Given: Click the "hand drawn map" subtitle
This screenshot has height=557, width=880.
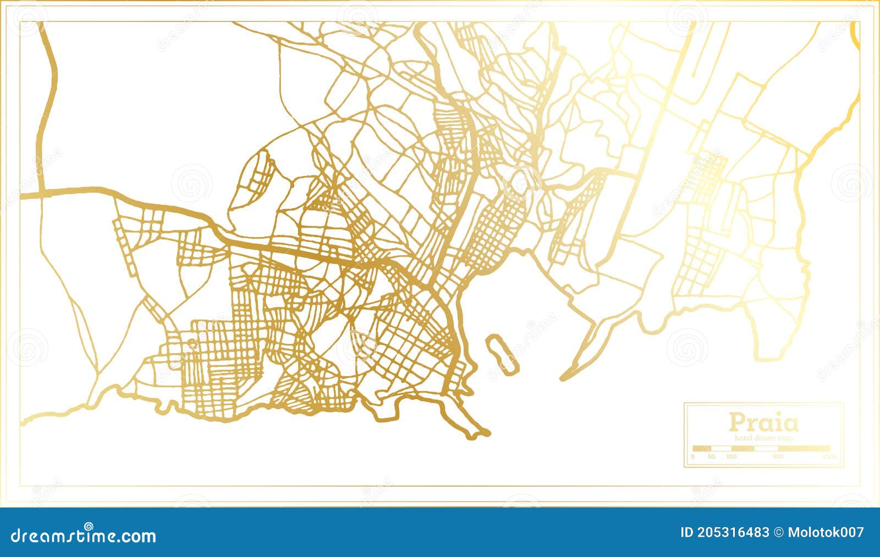Looking at the screenshot, I should point(763,438).
